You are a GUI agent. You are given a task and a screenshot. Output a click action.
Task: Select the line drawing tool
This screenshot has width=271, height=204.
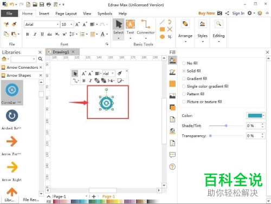(162, 22)
